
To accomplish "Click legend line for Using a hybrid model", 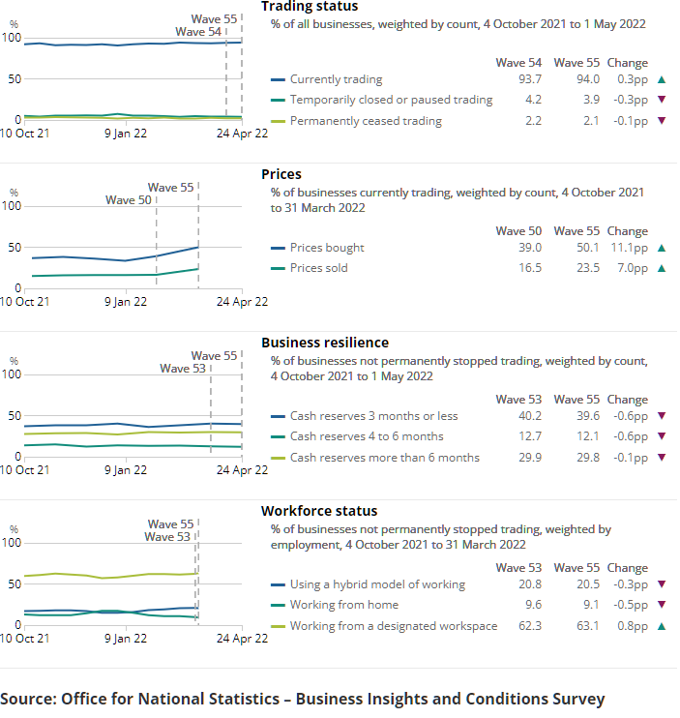I will pos(279,584).
